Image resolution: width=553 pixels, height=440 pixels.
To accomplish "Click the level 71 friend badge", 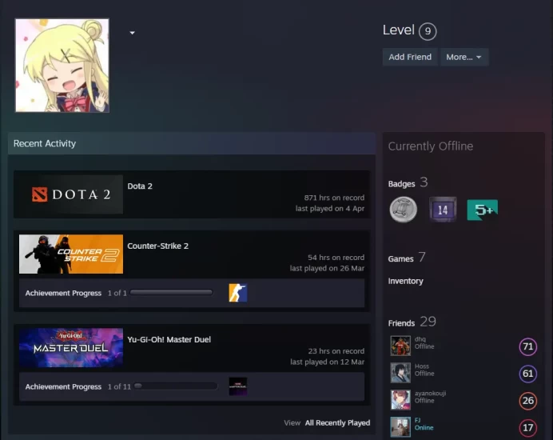I will (528, 346).
